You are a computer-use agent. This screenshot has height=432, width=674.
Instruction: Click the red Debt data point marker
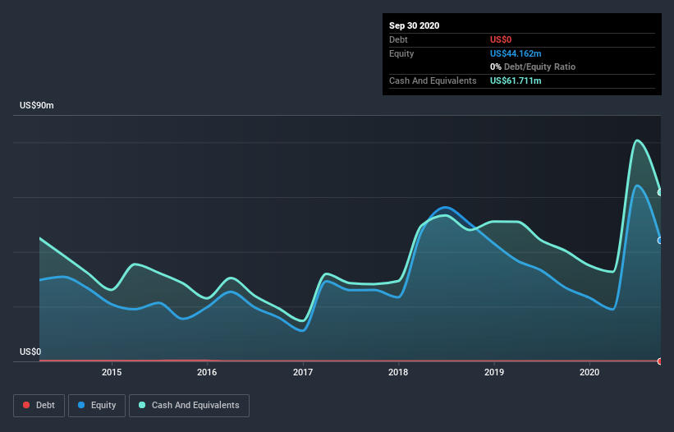tap(660, 361)
